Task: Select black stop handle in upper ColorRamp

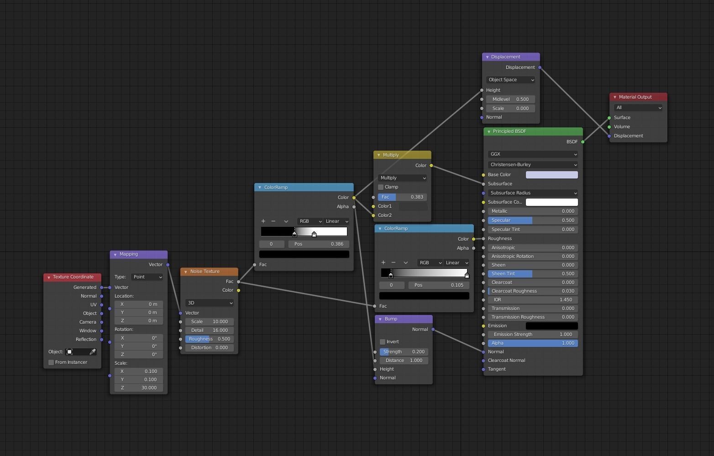Action: (x=294, y=234)
